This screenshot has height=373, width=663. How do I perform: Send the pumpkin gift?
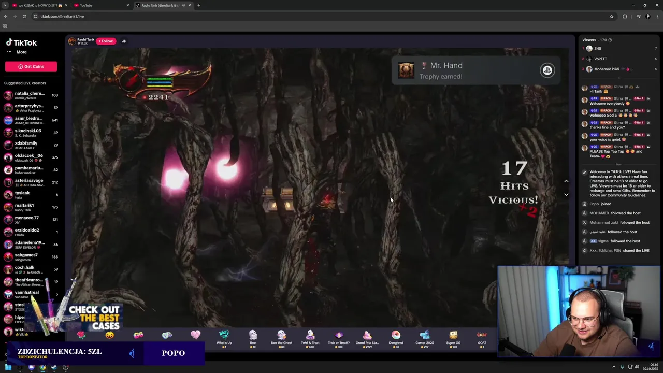pyautogui.click(x=110, y=336)
